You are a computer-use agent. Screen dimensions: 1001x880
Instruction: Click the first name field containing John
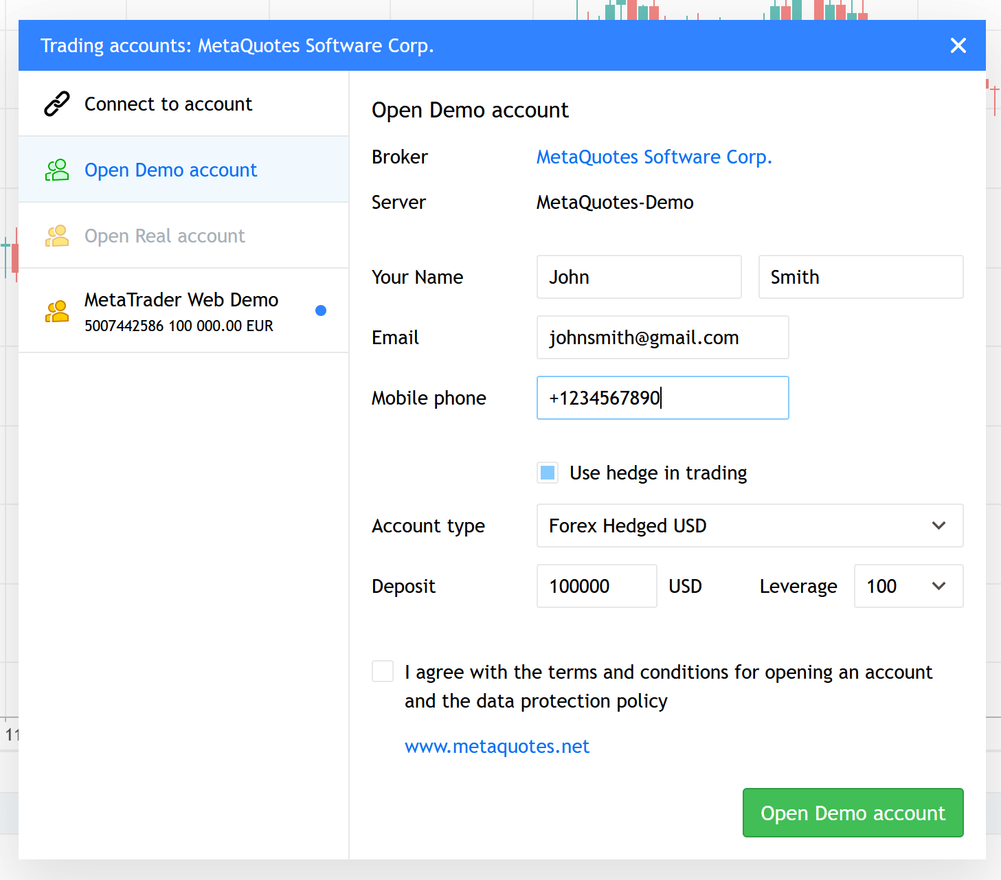[638, 277]
